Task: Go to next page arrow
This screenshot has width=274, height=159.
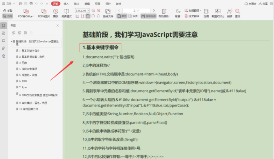Action: (x=154, y=10)
